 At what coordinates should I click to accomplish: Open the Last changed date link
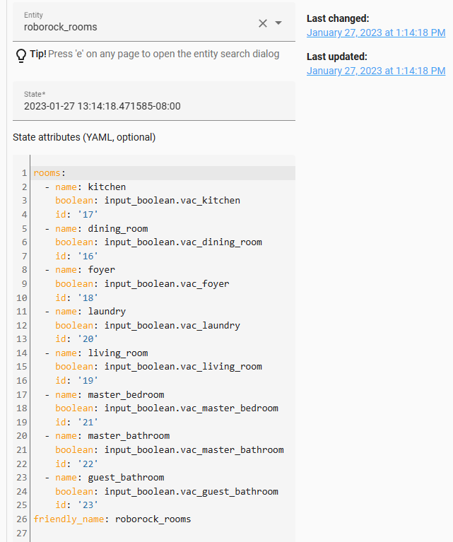coord(376,33)
